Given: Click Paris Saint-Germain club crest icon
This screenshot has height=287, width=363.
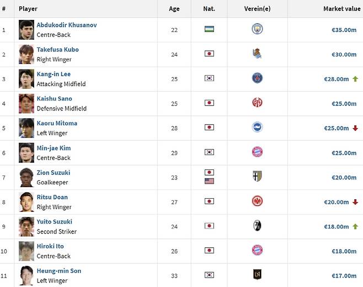Looking at the screenshot, I should (x=257, y=78).
